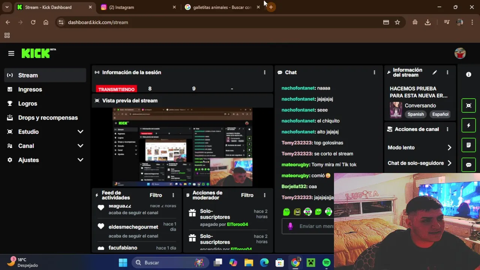480x270 pixels.
Task: Go back in browser history
Action: (x=8, y=22)
